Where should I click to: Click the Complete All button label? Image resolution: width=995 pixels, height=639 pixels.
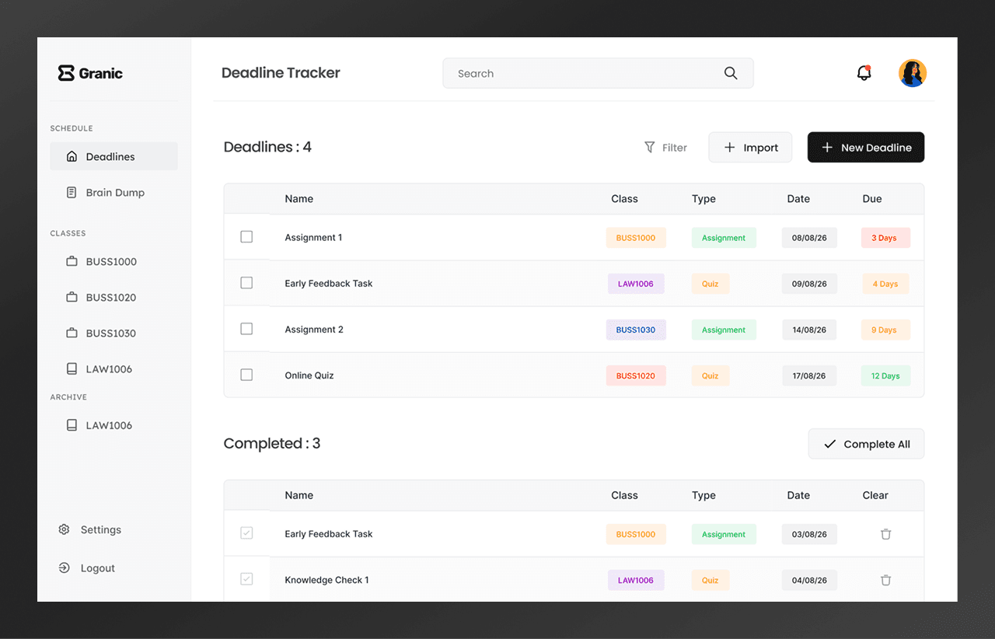877,444
